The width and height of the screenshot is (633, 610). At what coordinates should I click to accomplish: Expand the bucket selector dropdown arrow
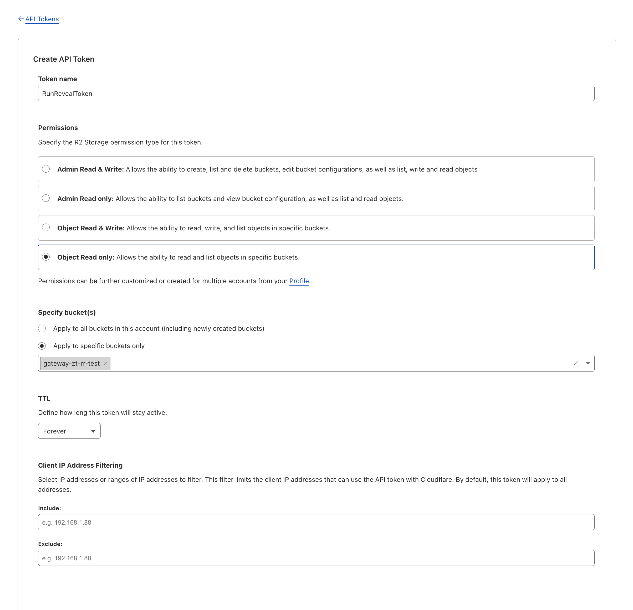pos(588,363)
